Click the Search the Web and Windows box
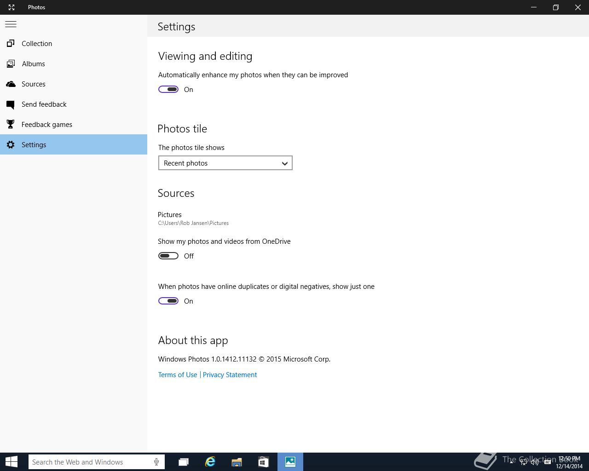 (x=97, y=462)
